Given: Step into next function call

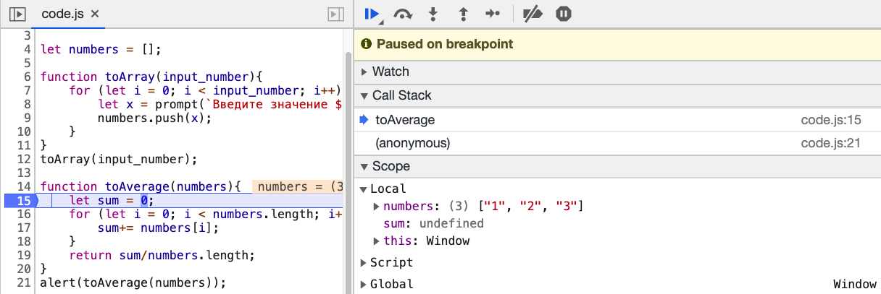Looking at the screenshot, I should pyautogui.click(x=434, y=14).
